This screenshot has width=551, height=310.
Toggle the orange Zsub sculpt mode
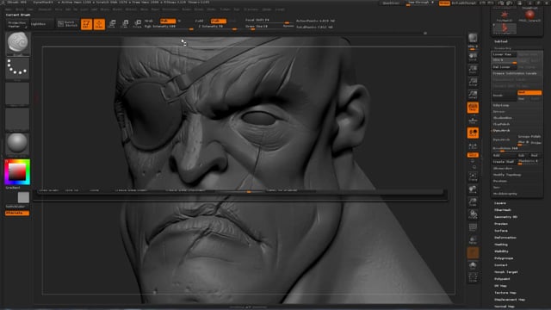pos(219,21)
